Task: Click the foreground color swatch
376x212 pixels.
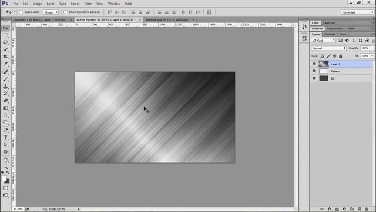Action: [x=4, y=178]
